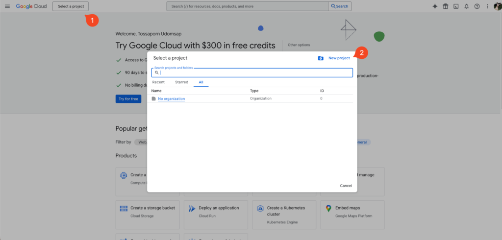
Task: Switch to the Recent tab
Action: (x=158, y=82)
